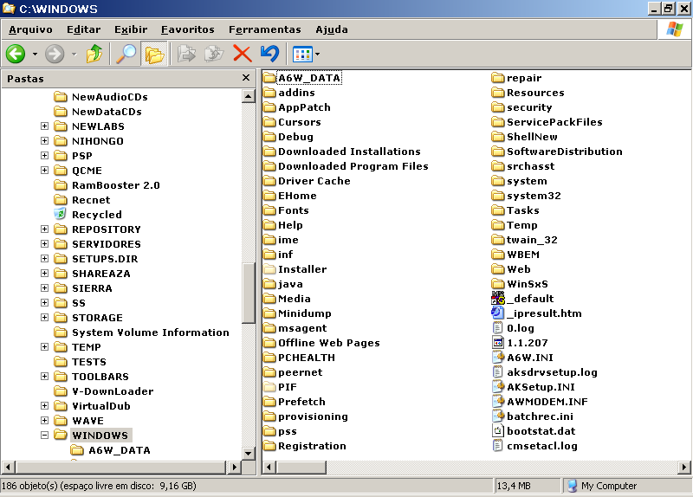Close the Pastas folder pane

pyautogui.click(x=246, y=78)
